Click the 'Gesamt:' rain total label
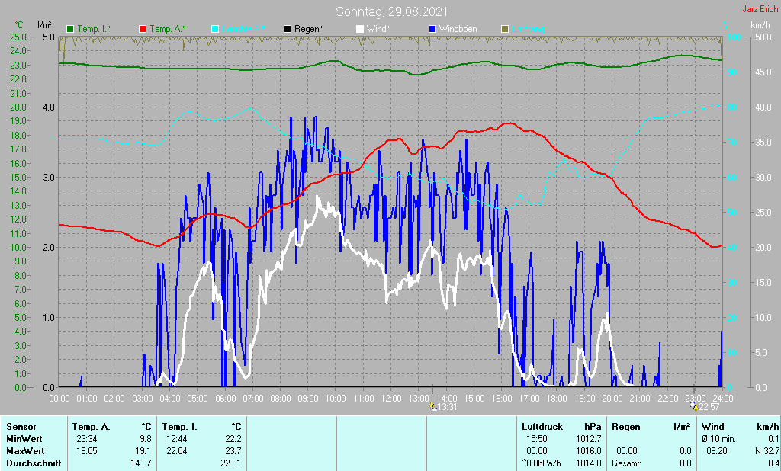The height and width of the screenshot is (471, 781). (627, 463)
